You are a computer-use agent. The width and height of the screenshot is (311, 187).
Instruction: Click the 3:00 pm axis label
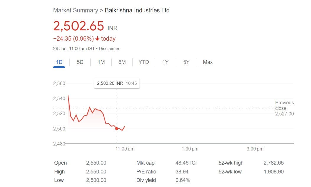[255, 149]
